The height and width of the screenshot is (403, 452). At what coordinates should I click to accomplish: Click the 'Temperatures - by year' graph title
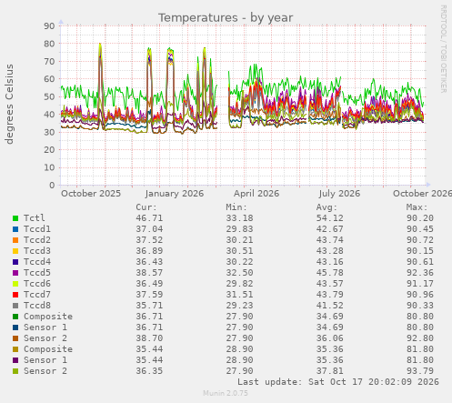coord(226,17)
